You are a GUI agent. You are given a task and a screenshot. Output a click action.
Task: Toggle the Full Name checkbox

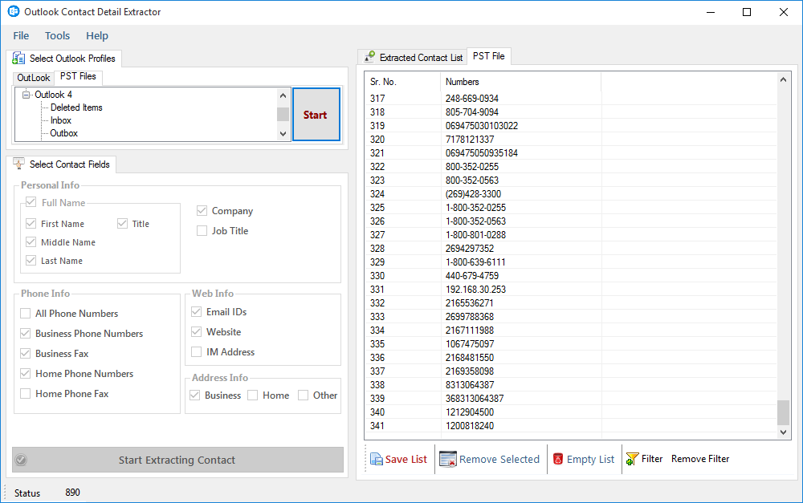click(x=31, y=202)
